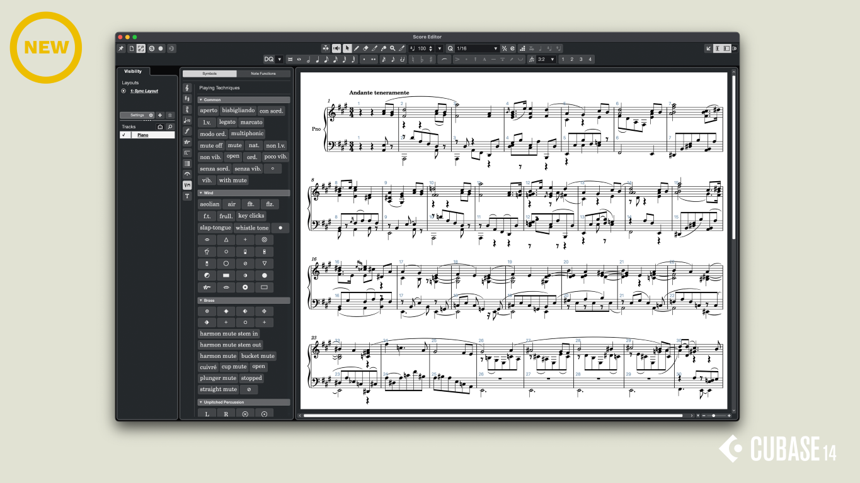Select the quarter note value
The width and height of the screenshot is (860, 483).
318,59
